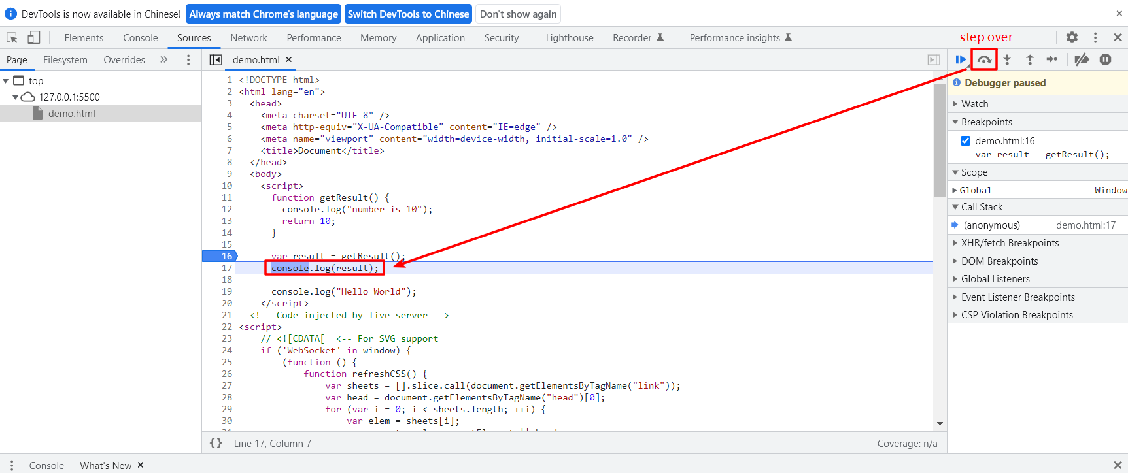Screen dimensions: 1128x473
Task: Dismiss the language notification bar
Action: click(1119, 13)
